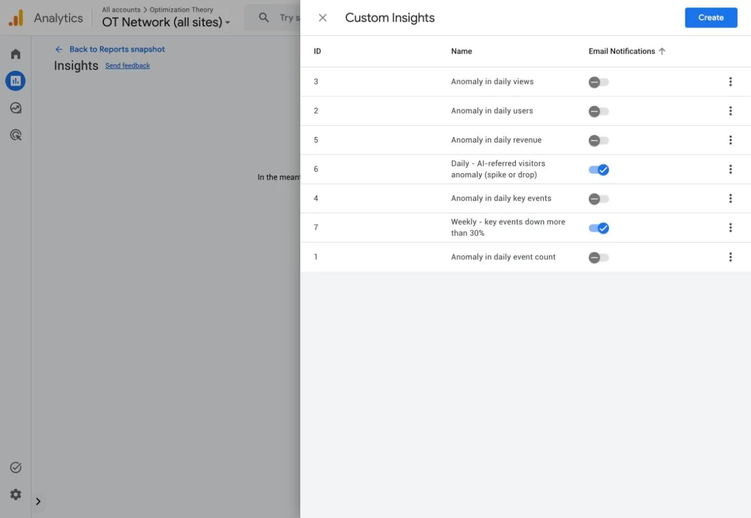Open more options for Anomaly in daily users
This screenshot has height=518, width=751.
(730, 111)
